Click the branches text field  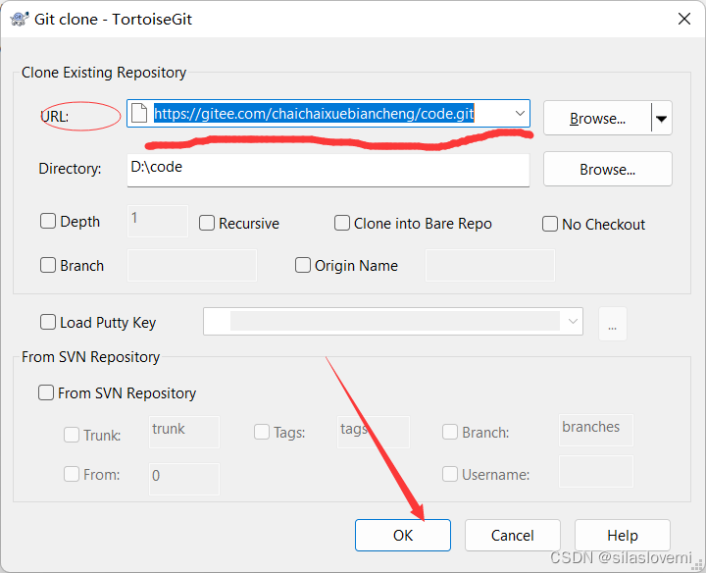click(x=596, y=430)
